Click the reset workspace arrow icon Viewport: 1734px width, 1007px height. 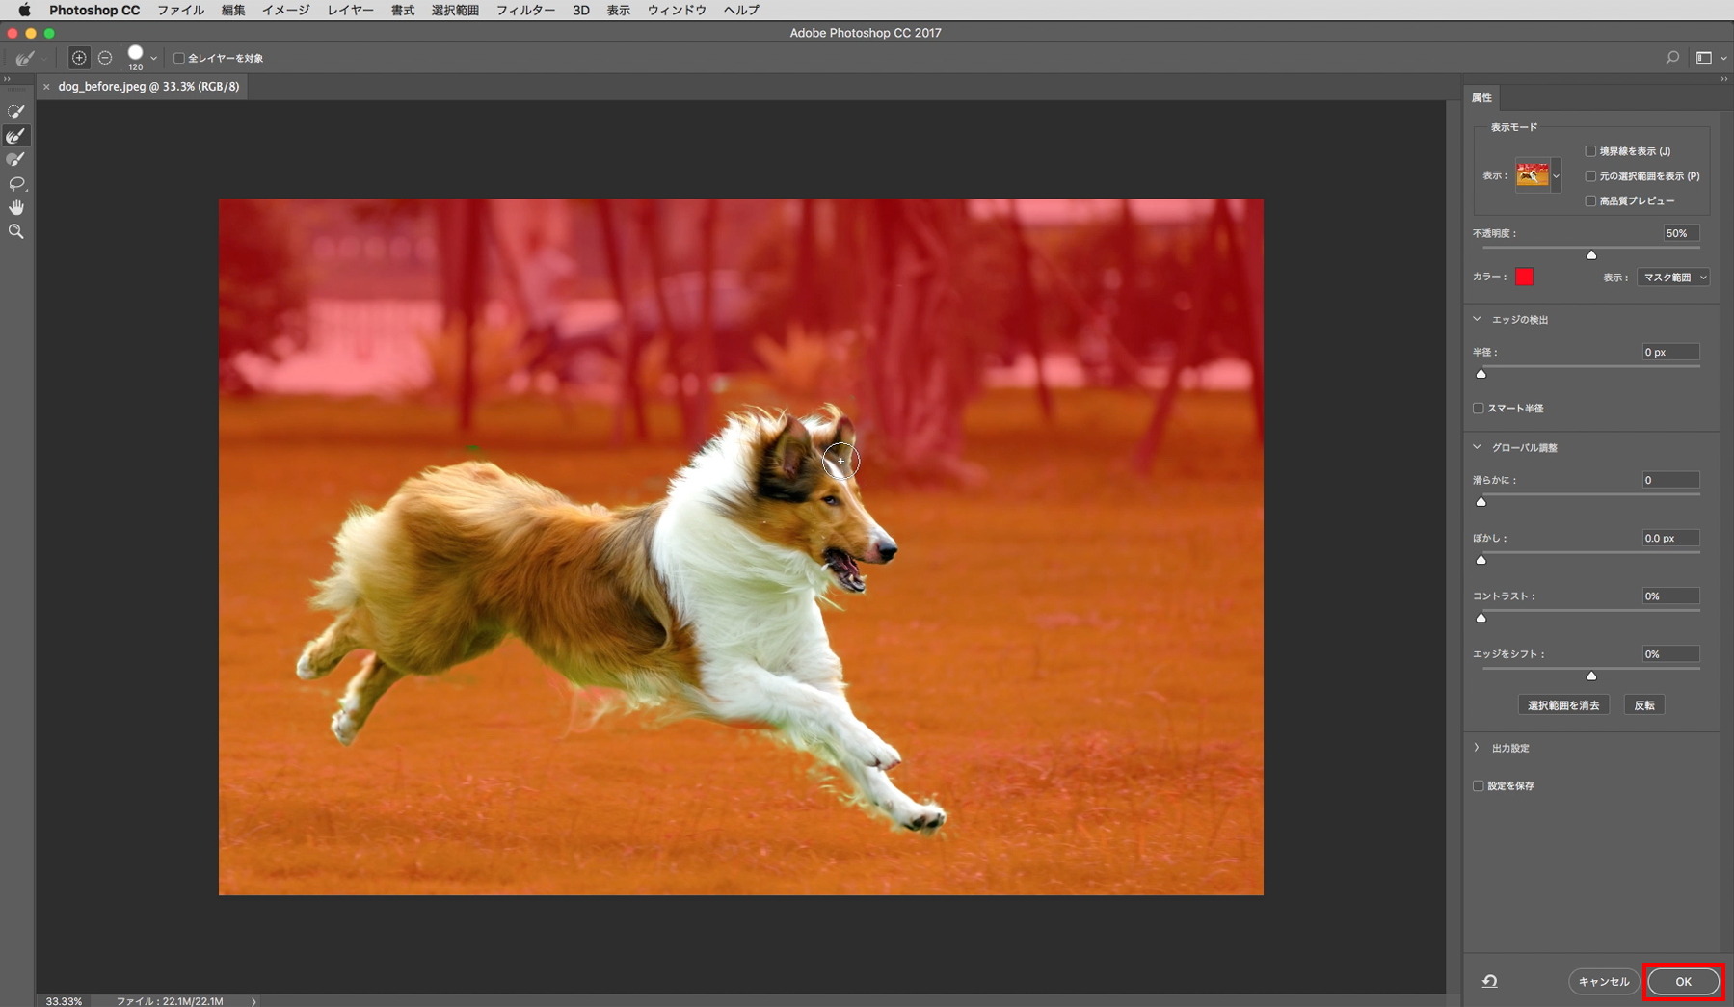(1489, 981)
